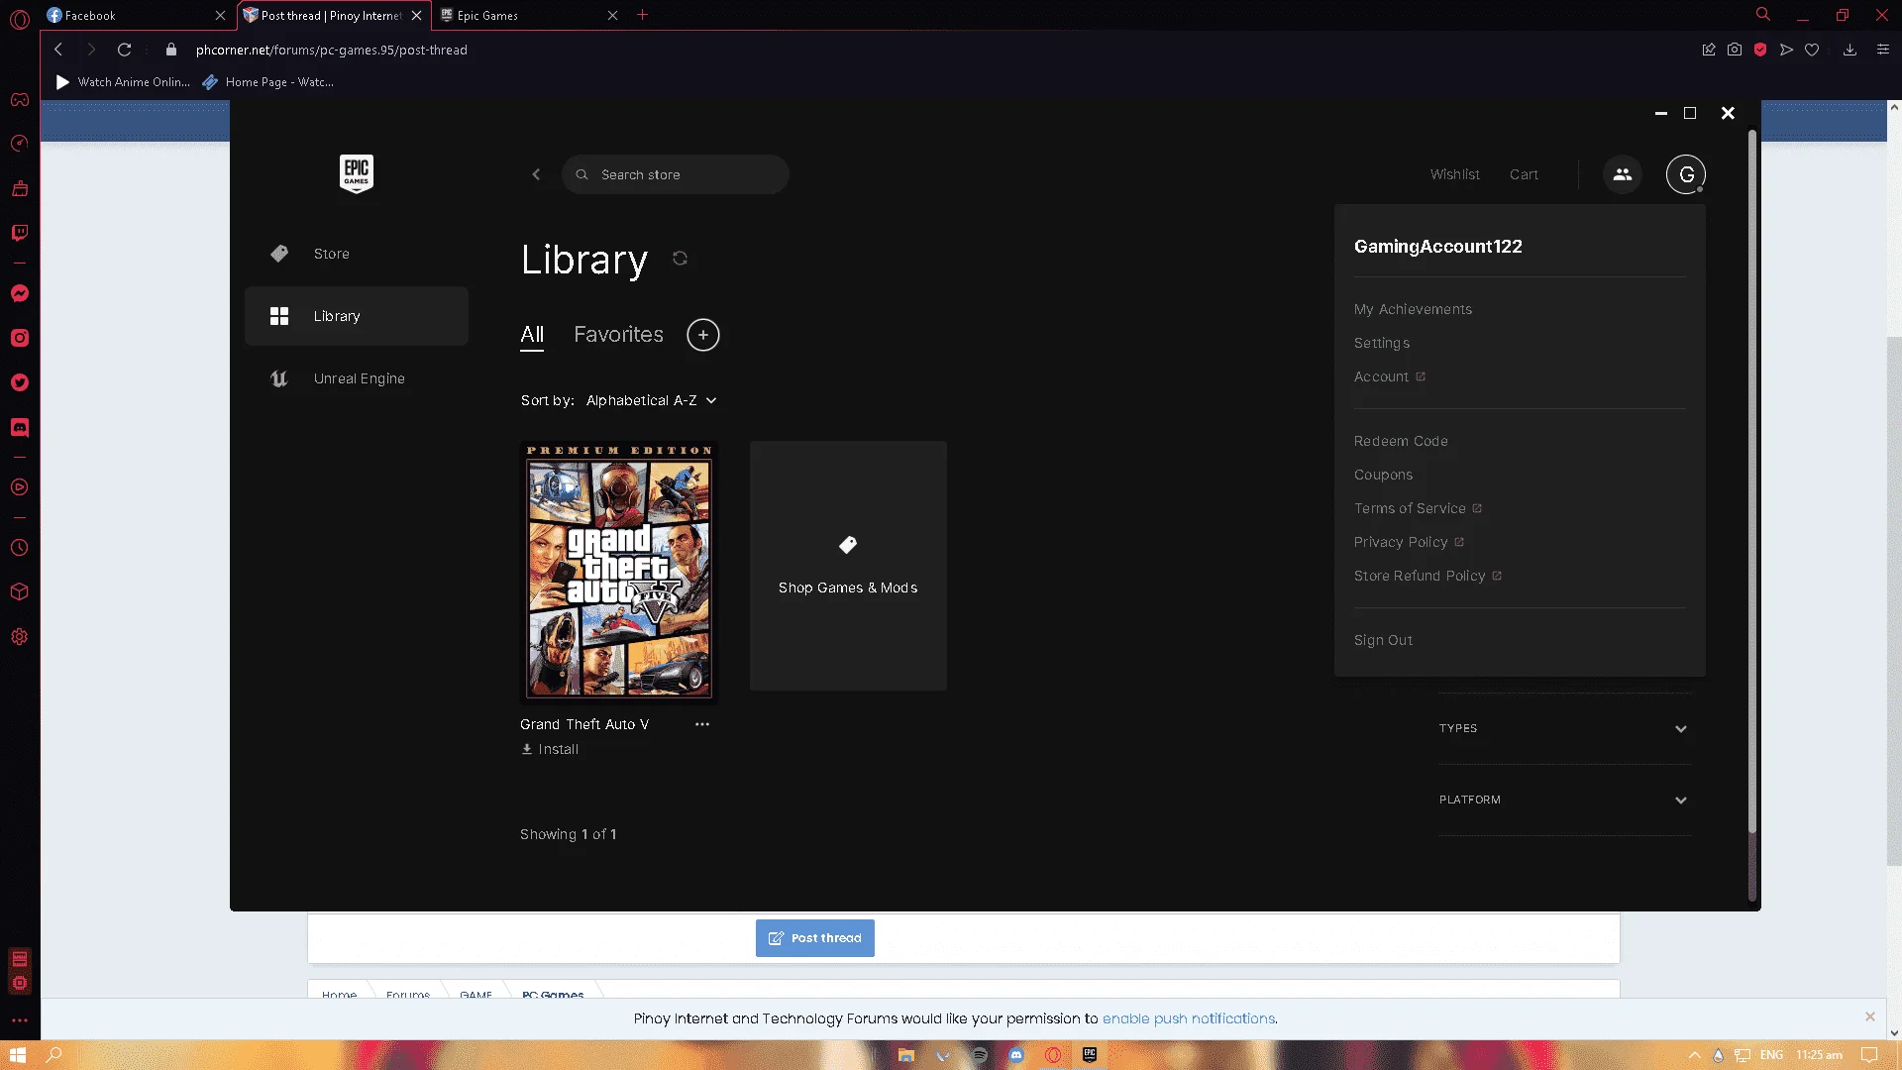Open Settings from the account menu

(1381, 343)
